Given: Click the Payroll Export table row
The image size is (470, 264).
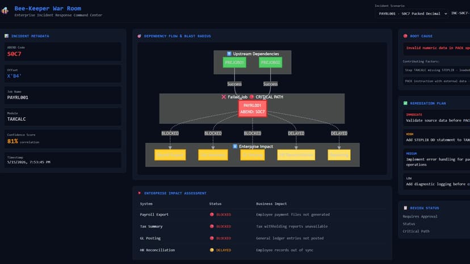Looking at the screenshot, I should 262,215.
